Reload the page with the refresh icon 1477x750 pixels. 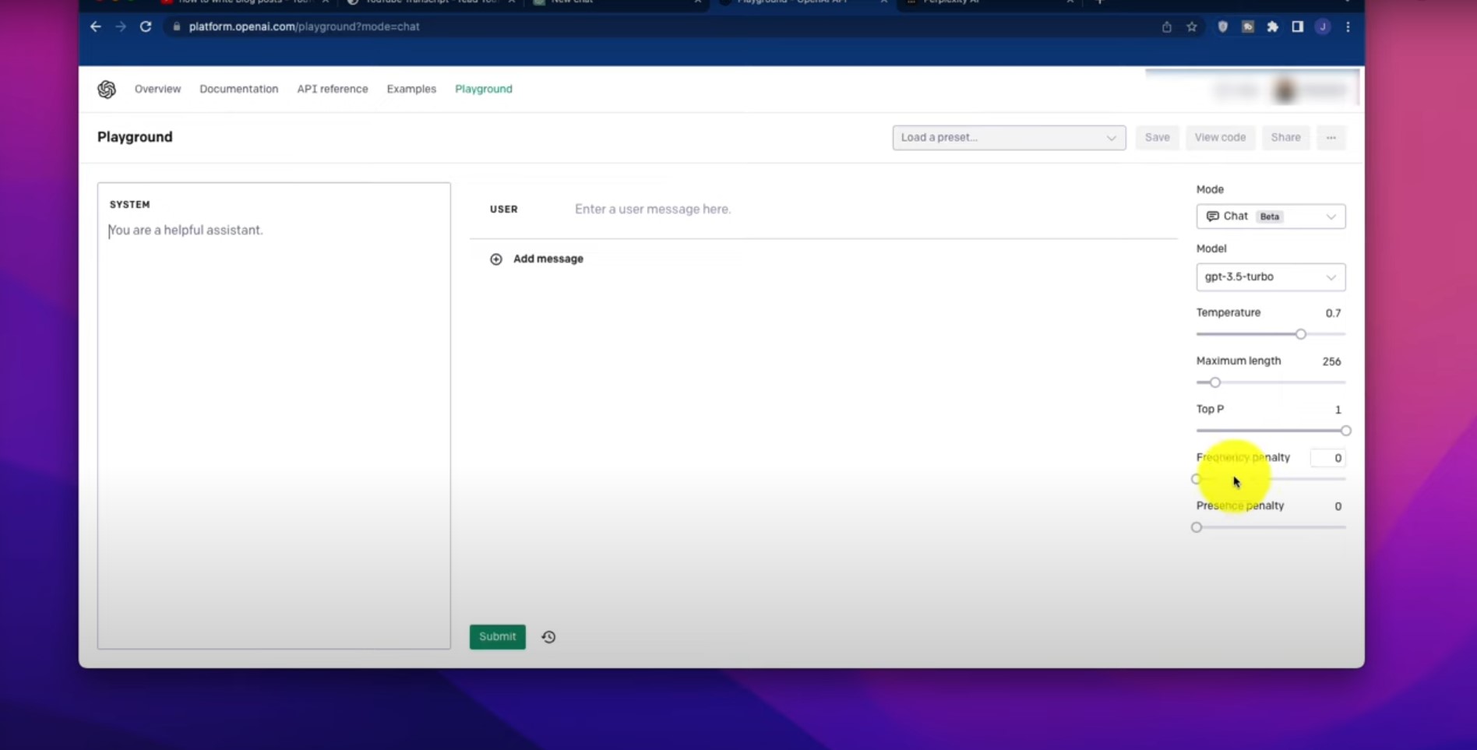[x=146, y=26]
